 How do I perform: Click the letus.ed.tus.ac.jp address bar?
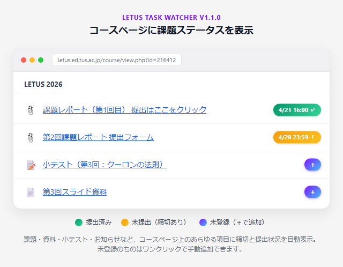pyautogui.click(x=117, y=60)
